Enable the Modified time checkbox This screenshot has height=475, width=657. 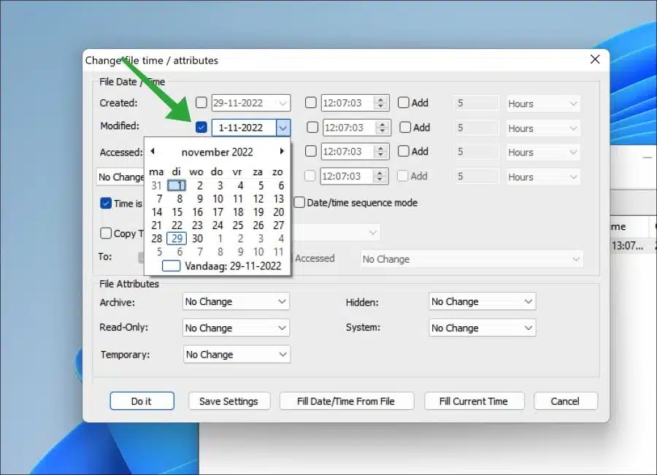click(x=312, y=128)
